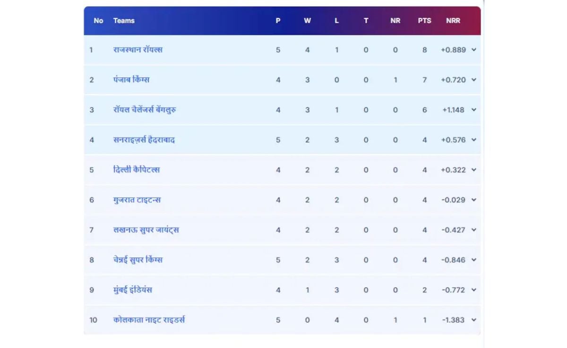Select the W column header
Screen dimensions: 567x348
click(307, 20)
